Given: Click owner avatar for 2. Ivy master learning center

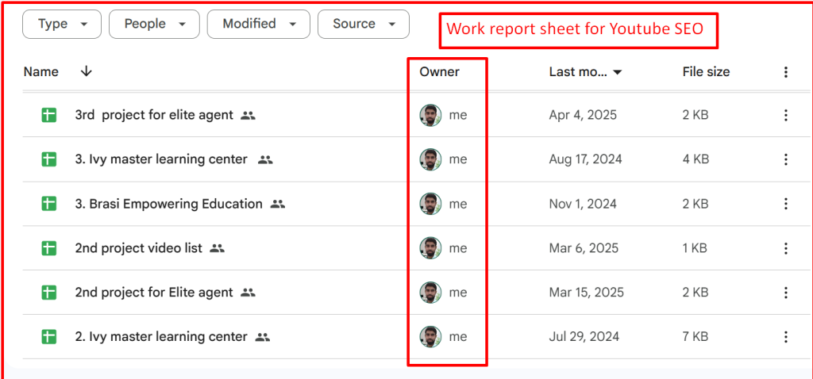Looking at the screenshot, I should coord(430,337).
